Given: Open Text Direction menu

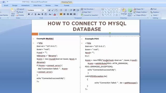Looking at the screenshot, I should [x=88, y=9].
